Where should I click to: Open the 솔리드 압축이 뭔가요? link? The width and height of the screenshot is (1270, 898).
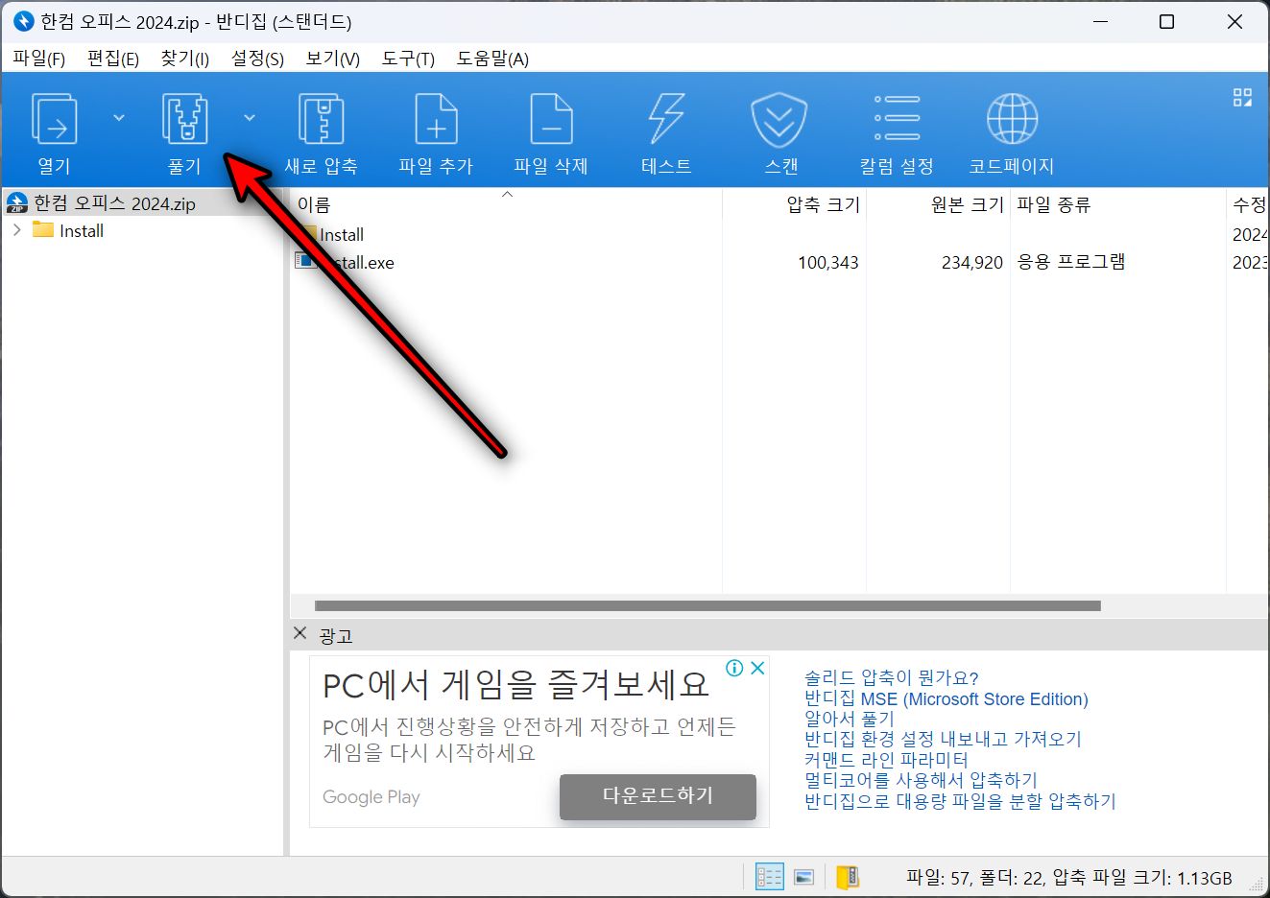point(891,678)
